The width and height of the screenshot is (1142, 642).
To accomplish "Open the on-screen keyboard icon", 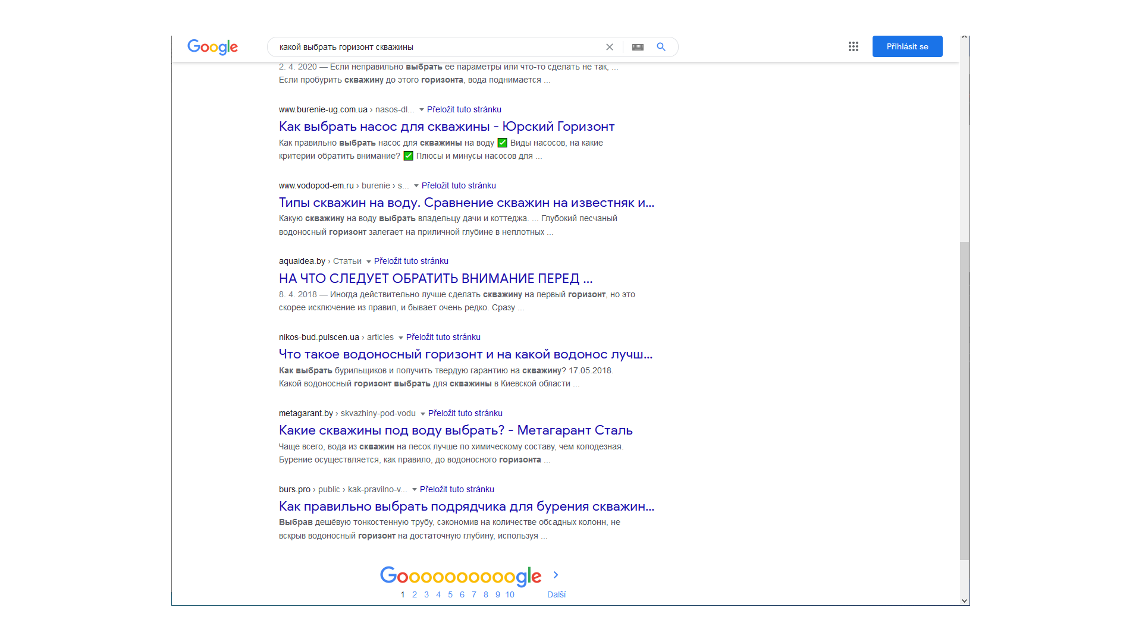I will (638, 47).
